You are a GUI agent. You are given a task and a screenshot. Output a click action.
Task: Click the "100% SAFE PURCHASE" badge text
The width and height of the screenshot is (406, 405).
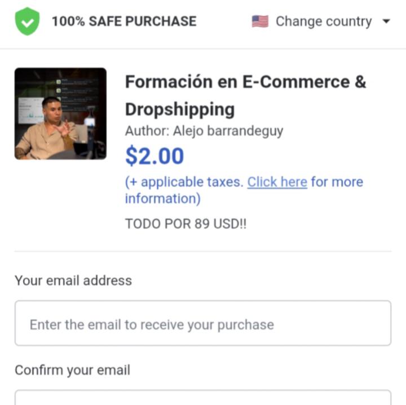tap(124, 22)
